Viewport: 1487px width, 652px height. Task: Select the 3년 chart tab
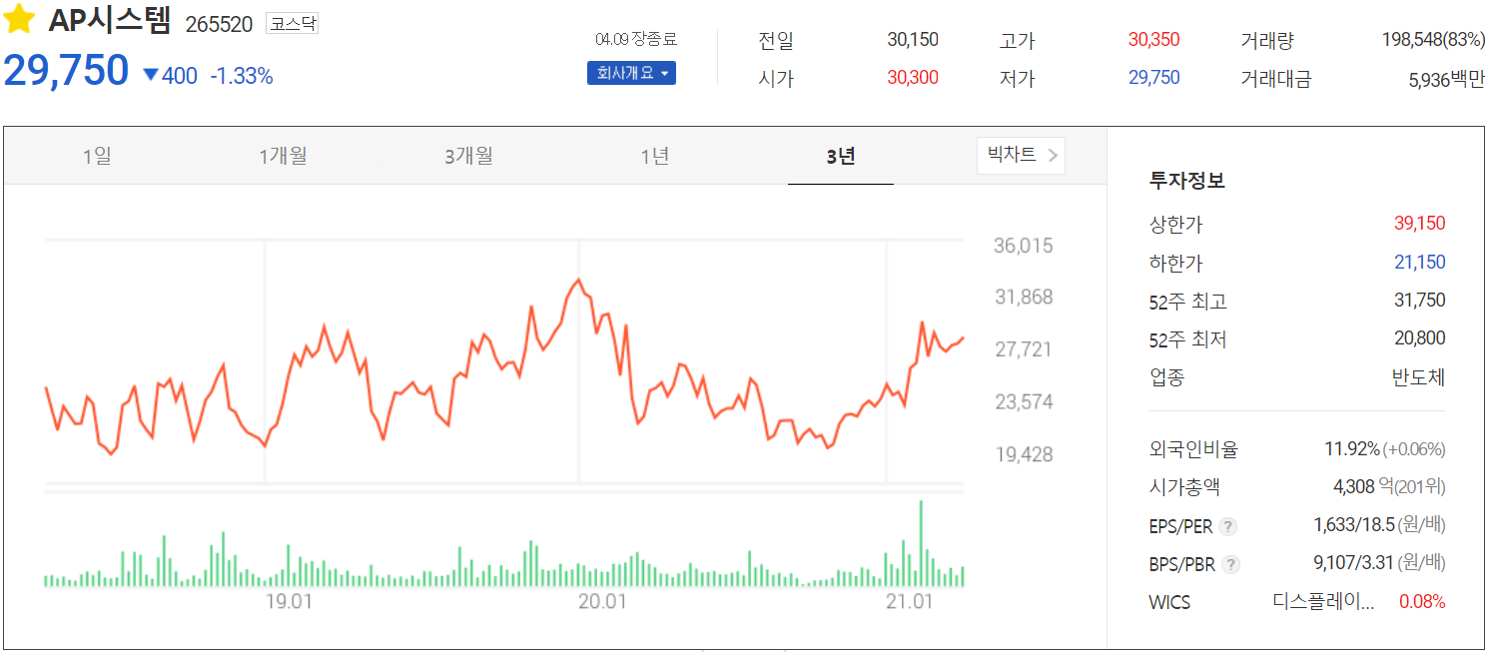pyautogui.click(x=841, y=156)
